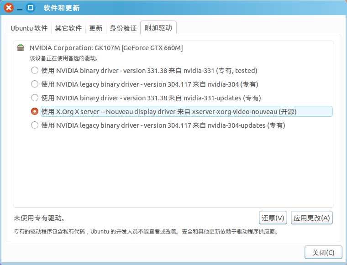Click the 未使用专有驱动 status message
347x265 pixels.
pyautogui.click(x=40, y=218)
